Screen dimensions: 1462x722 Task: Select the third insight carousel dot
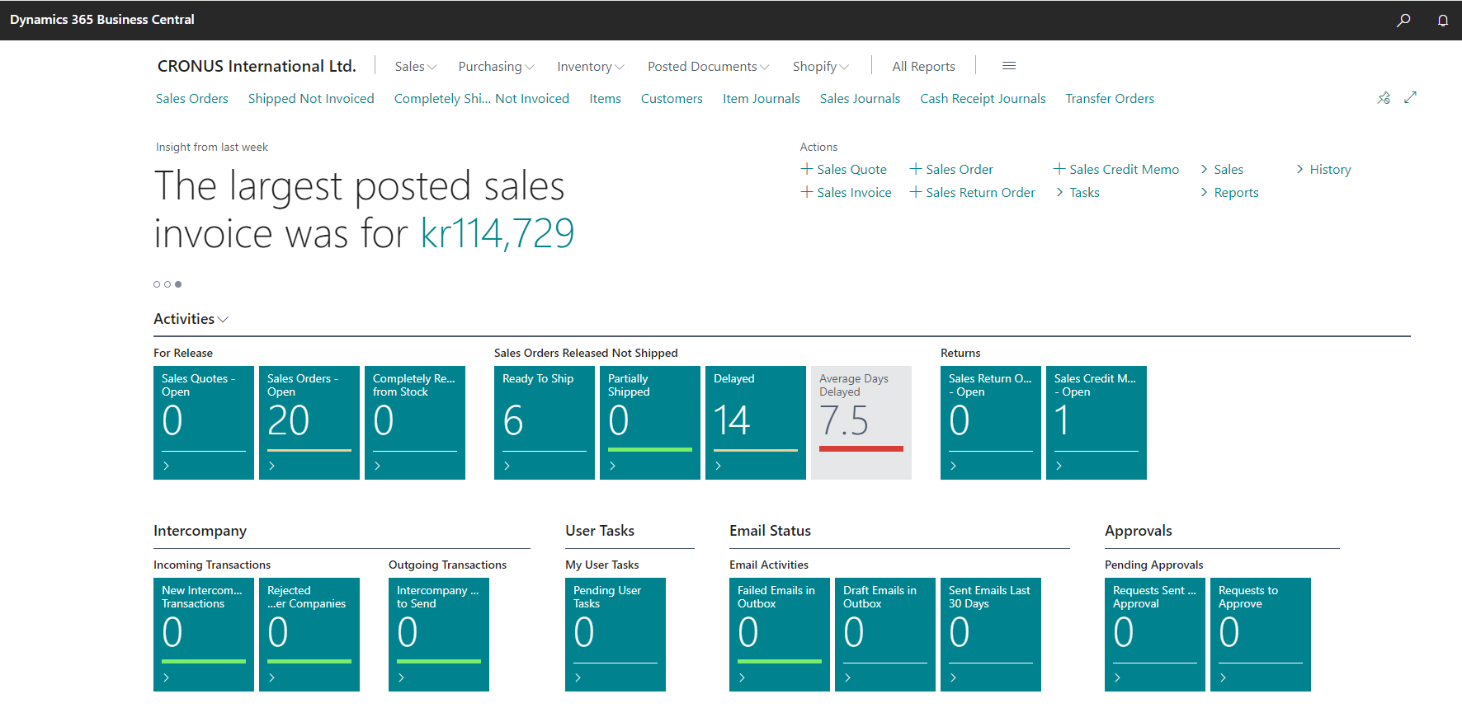178,284
